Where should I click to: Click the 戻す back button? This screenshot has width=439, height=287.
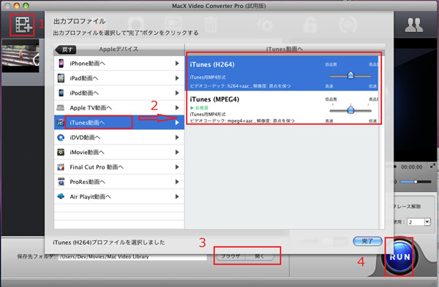click(x=66, y=50)
